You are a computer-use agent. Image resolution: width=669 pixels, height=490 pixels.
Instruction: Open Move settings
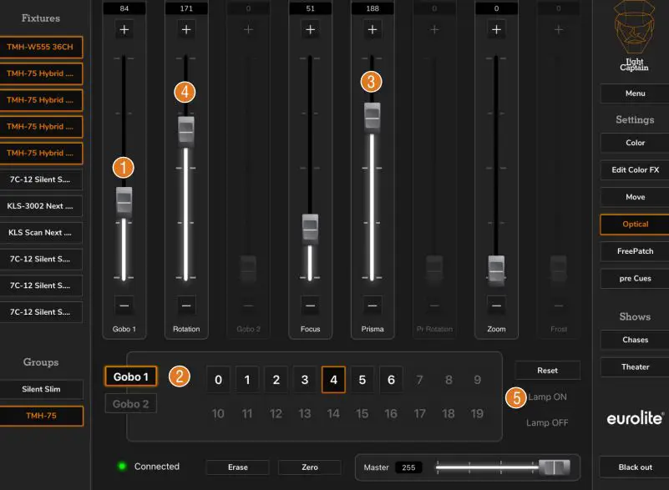click(635, 197)
